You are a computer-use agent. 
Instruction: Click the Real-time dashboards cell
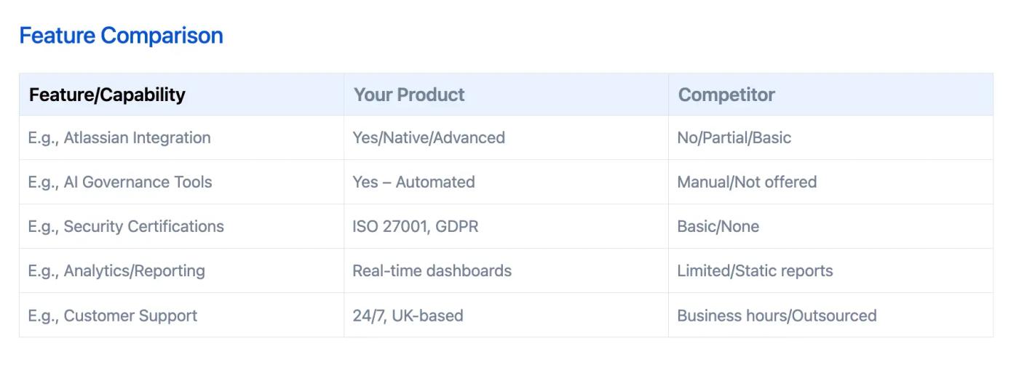click(x=432, y=271)
